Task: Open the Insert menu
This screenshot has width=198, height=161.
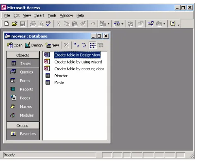Action: click(x=39, y=15)
